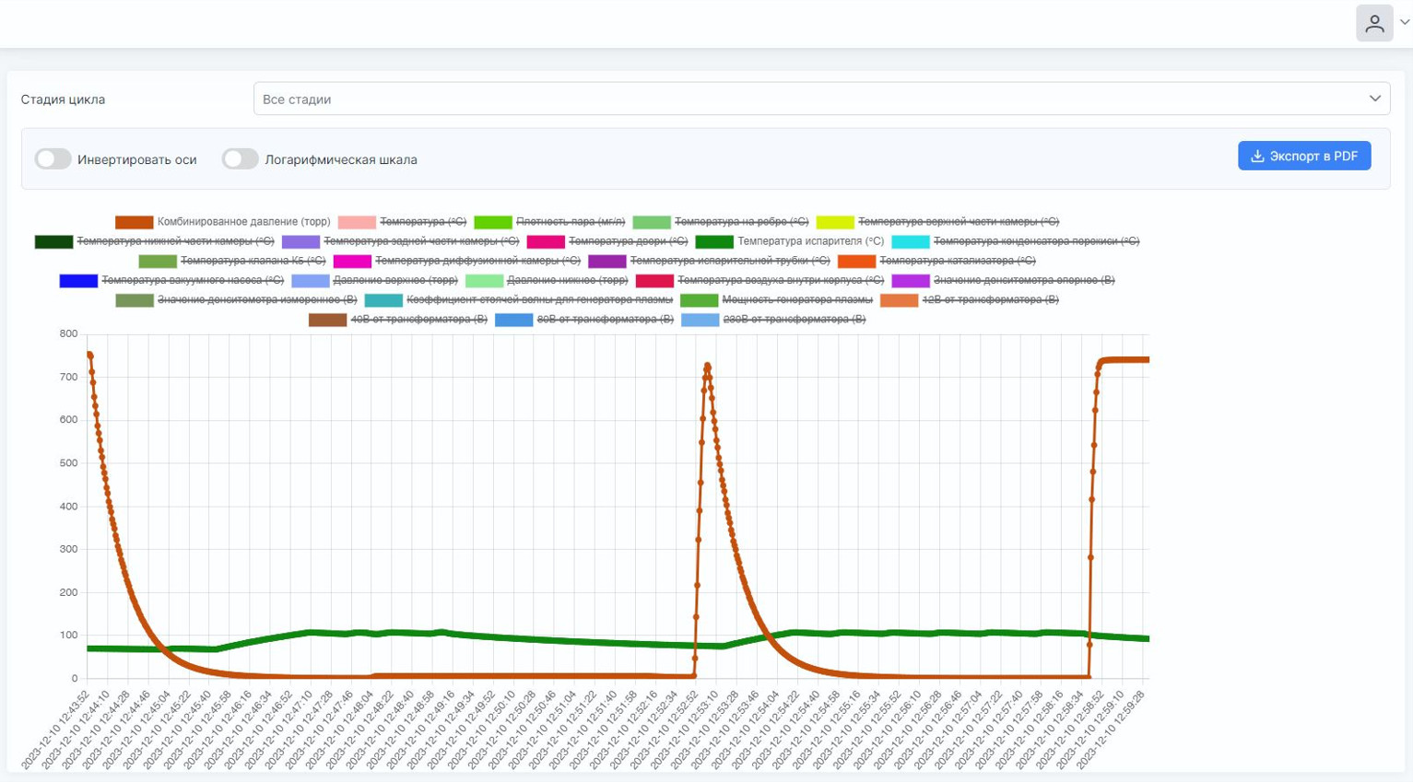
Task: Show the Давление верхнее (торр) legend entry
Action: coord(394,280)
